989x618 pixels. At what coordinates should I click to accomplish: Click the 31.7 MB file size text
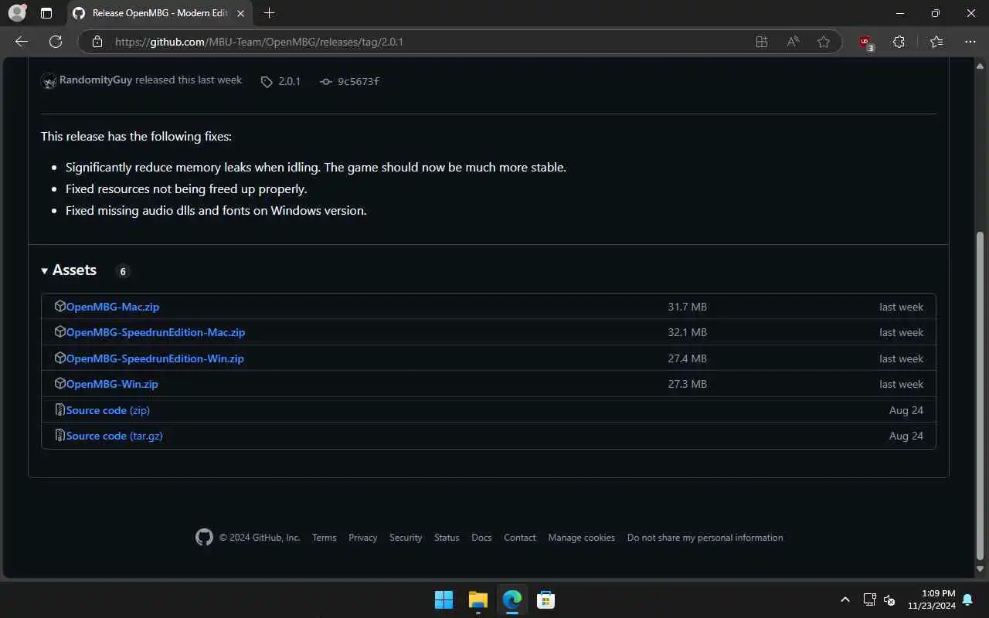[x=688, y=307]
